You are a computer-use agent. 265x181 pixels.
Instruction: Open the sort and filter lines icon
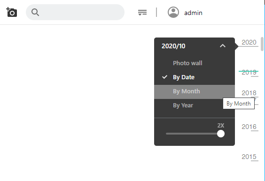(x=142, y=13)
